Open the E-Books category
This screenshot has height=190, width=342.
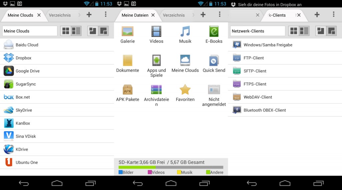214,35
